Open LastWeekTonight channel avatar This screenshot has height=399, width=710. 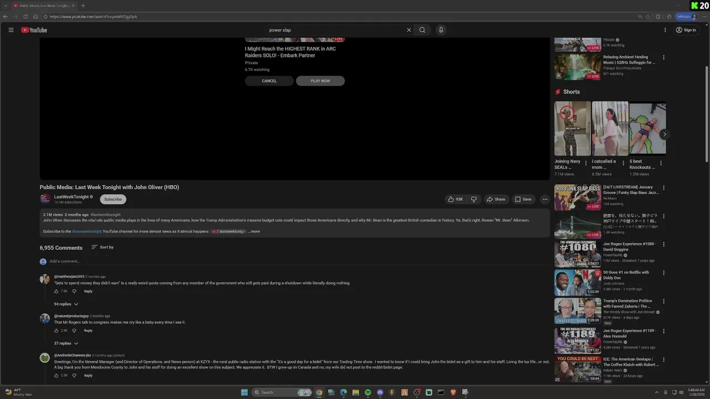click(x=45, y=199)
